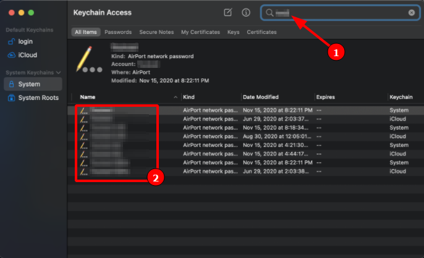Select the row modified Nov 15, 2020 at 4:44:17
The height and width of the screenshot is (258, 424).
pos(245,154)
